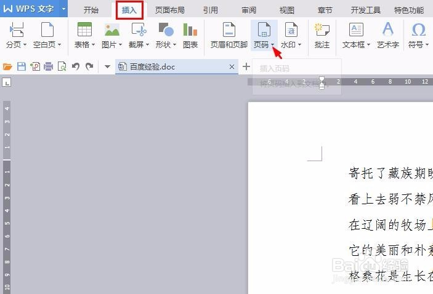
Task: Click the undo arrow icon
Action: click(76, 66)
